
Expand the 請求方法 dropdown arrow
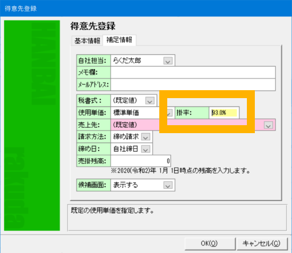point(145,137)
